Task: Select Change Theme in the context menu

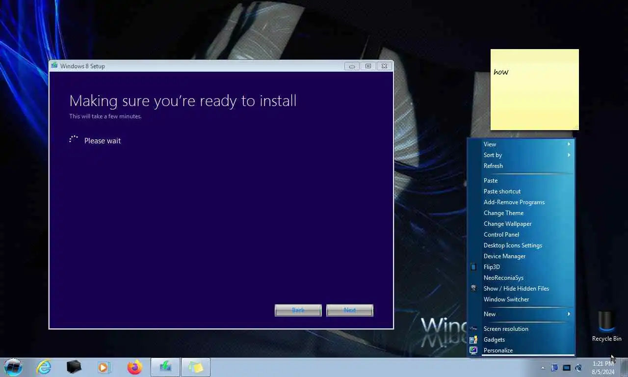Action: (x=521, y=213)
